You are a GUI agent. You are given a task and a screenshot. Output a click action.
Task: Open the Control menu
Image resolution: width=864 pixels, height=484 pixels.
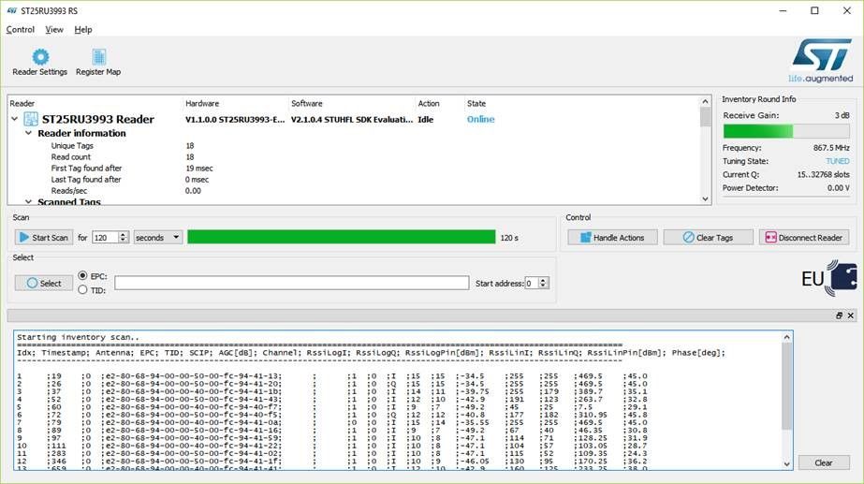pos(21,30)
